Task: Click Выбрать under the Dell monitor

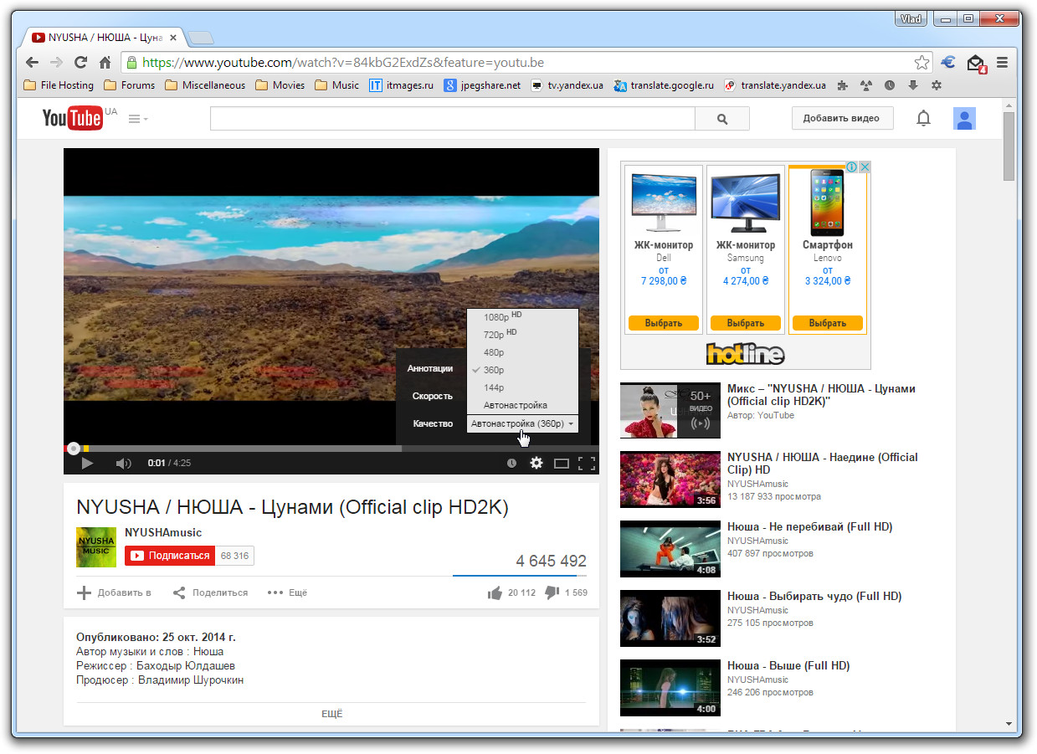Action: [x=664, y=323]
